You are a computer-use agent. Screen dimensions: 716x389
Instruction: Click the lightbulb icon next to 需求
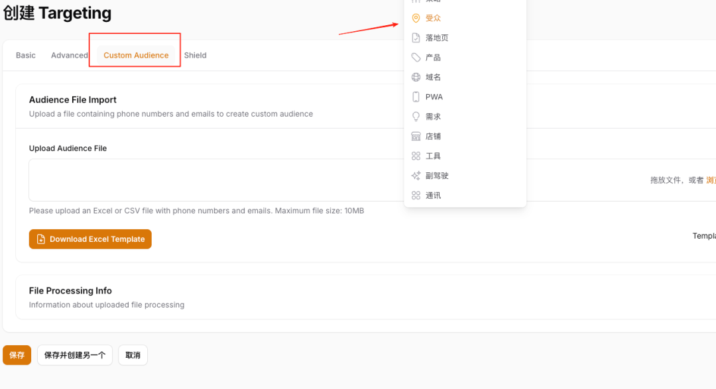coord(416,117)
